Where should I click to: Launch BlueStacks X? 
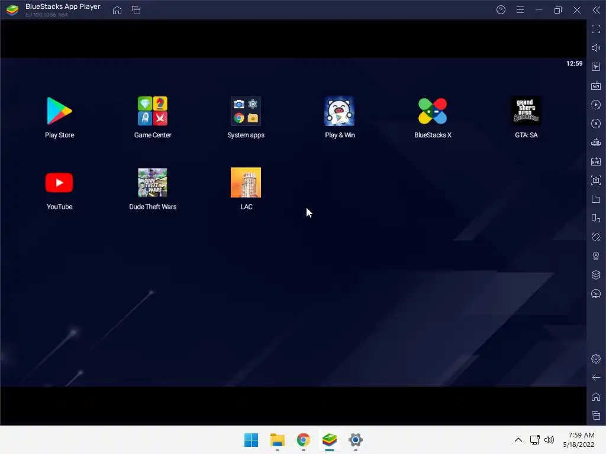click(433, 111)
